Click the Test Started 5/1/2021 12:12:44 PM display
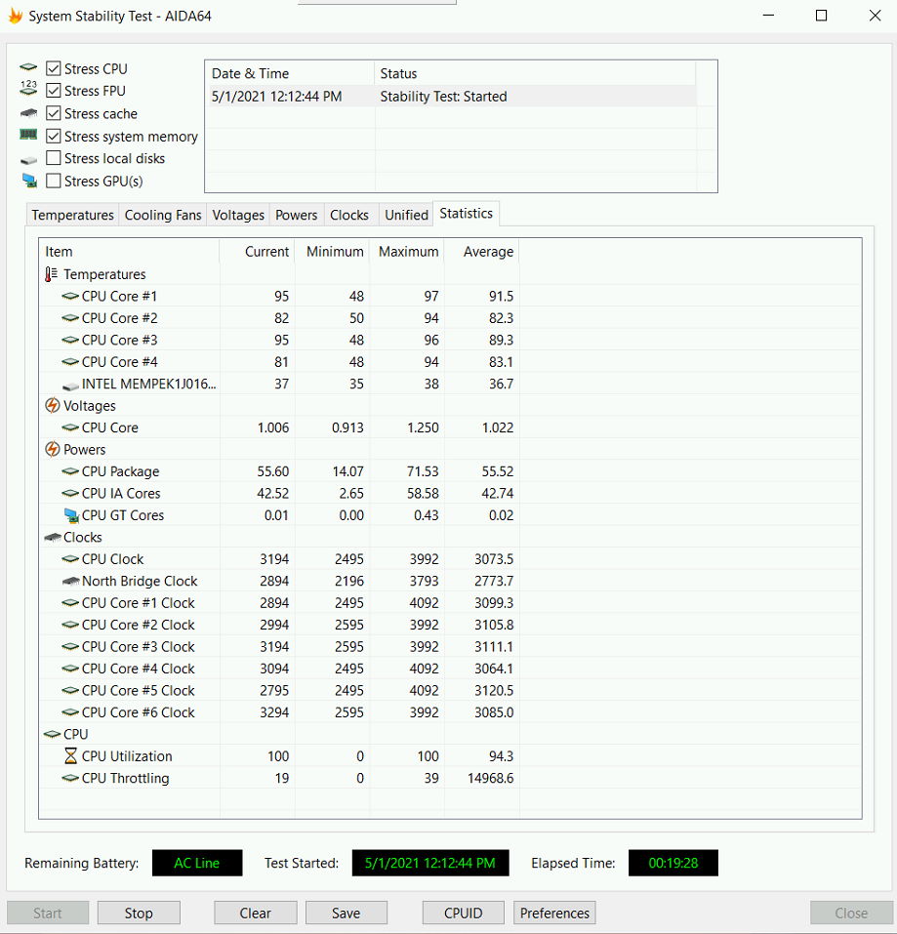Viewport: 897px width, 934px height. pyautogui.click(x=430, y=863)
